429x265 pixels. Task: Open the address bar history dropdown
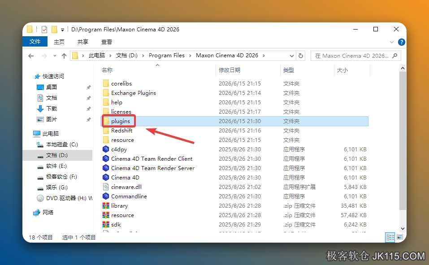click(x=292, y=56)
